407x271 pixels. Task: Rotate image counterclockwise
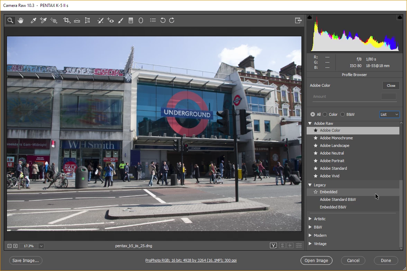(x=163, y=20)
